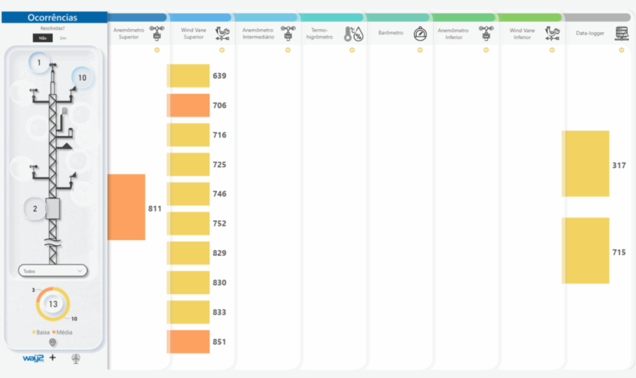Select orange bar 811 under Anemômetro Superior
The height and width of the screenshot is (378, 636).
[x=126, y=207]
